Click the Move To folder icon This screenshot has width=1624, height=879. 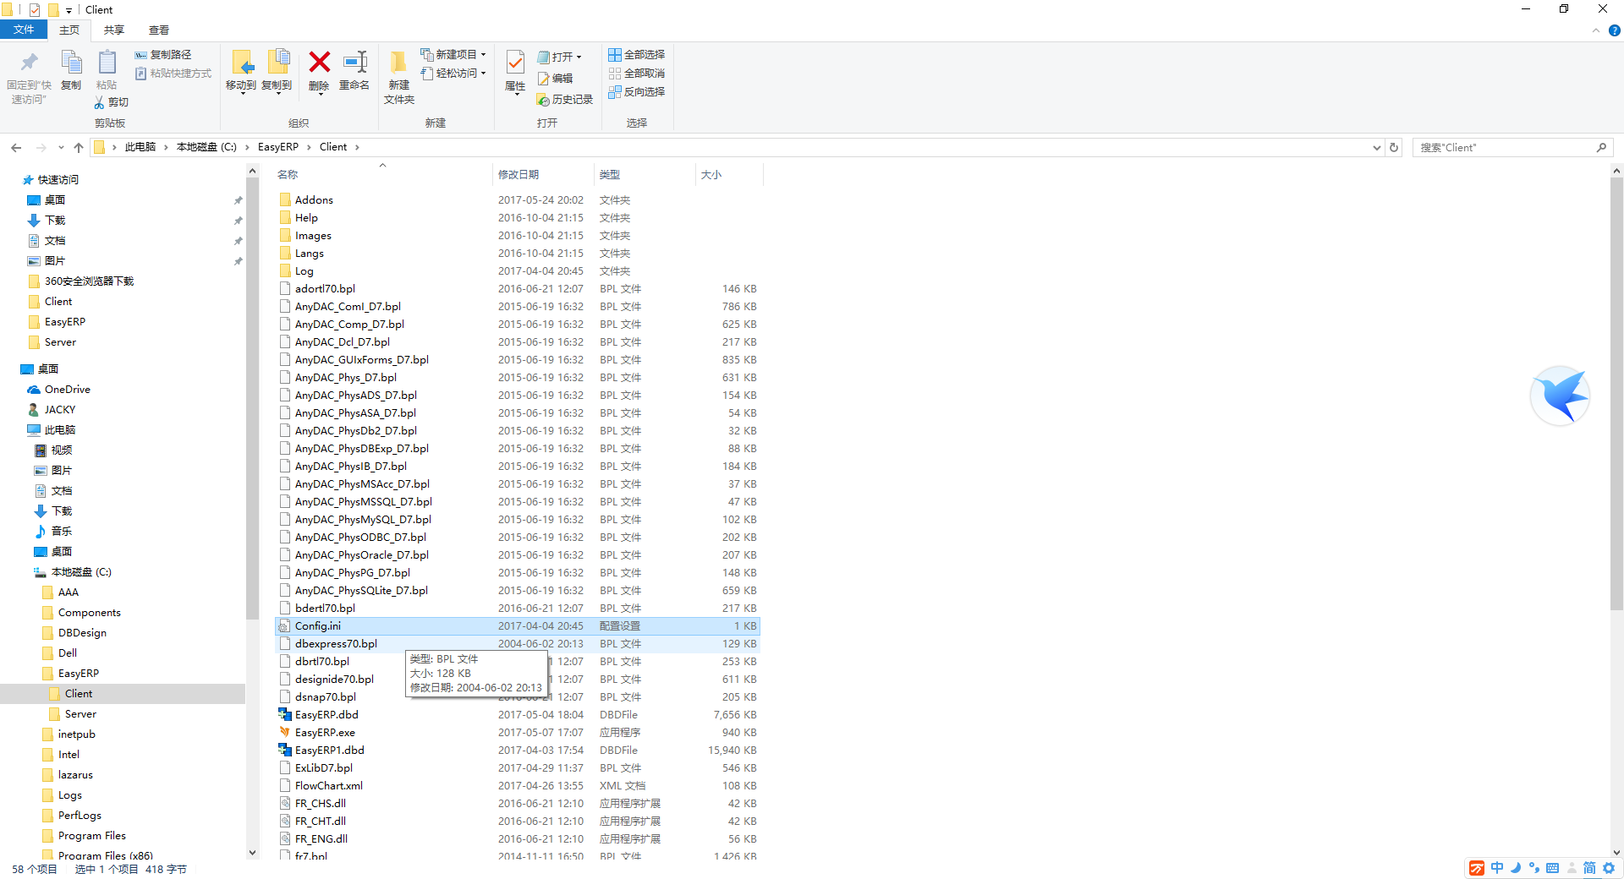242,63
